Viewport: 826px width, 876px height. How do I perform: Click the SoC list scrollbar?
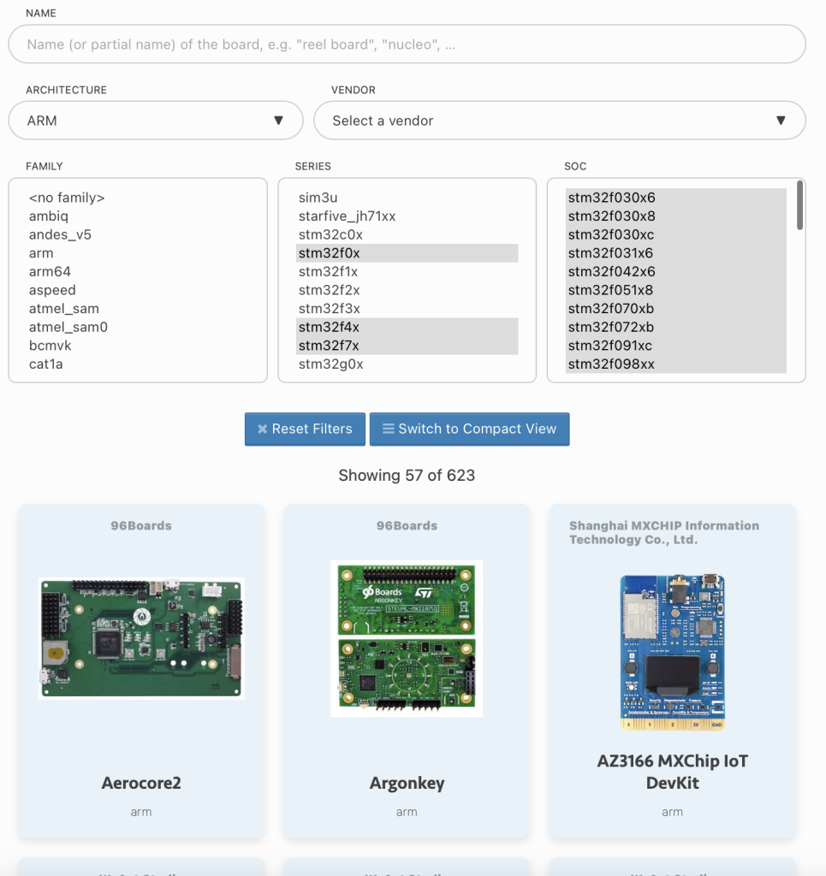click(x=799, y=205)
